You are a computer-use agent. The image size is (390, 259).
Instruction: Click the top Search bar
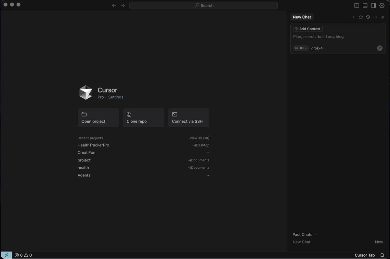pos(203,6)
